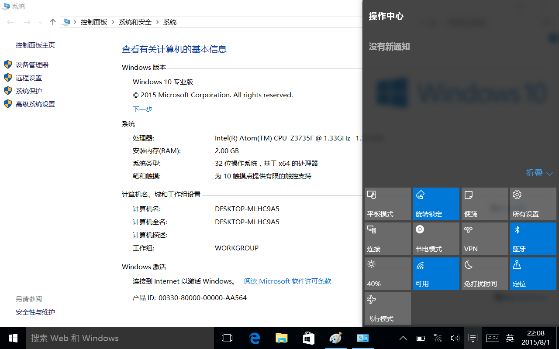Open the Windows Start menu

pyautogui.click(x=13, y=338)
